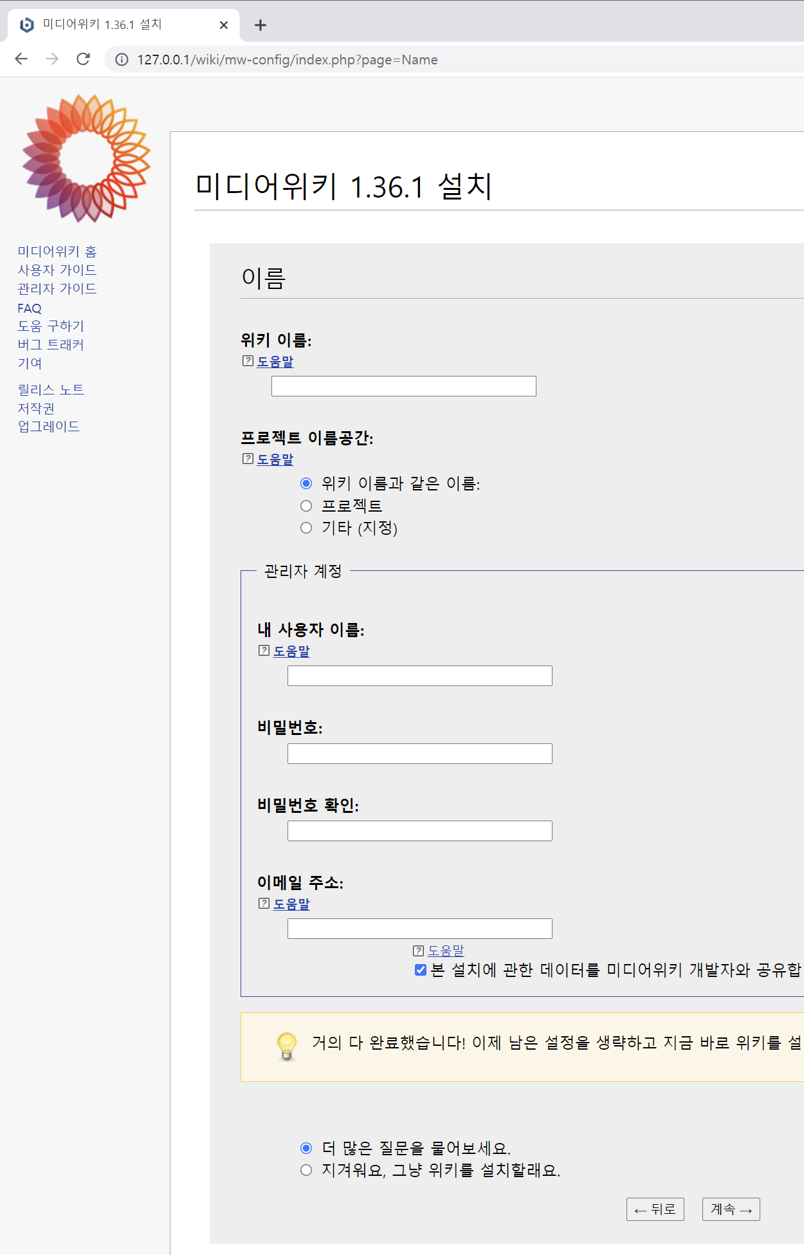The width and height of the screenshot is (804, 1255).
Task: Open the 기여 sidebar link
Action: [x=30, y=363]
